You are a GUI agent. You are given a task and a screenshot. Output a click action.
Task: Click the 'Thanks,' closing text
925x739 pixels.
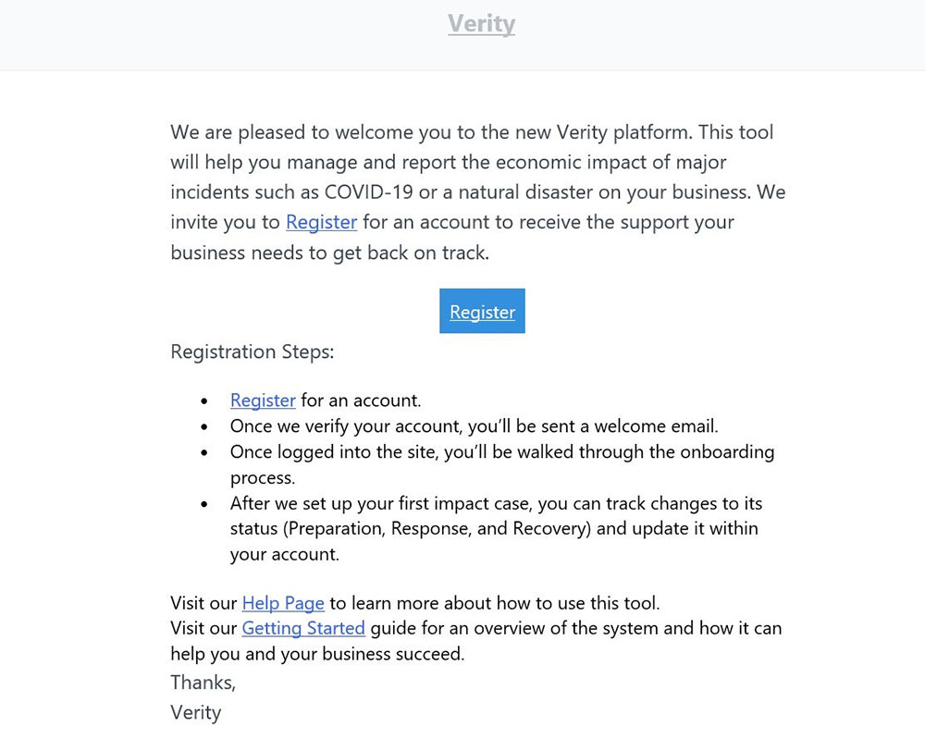[203, 683]
